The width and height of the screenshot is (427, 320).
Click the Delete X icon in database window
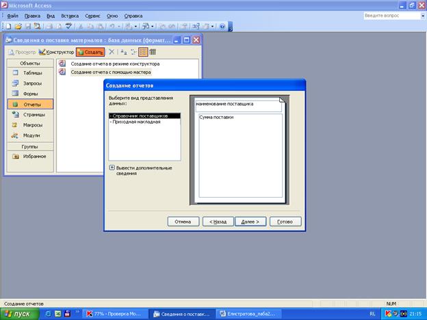[x=112, y=52]
